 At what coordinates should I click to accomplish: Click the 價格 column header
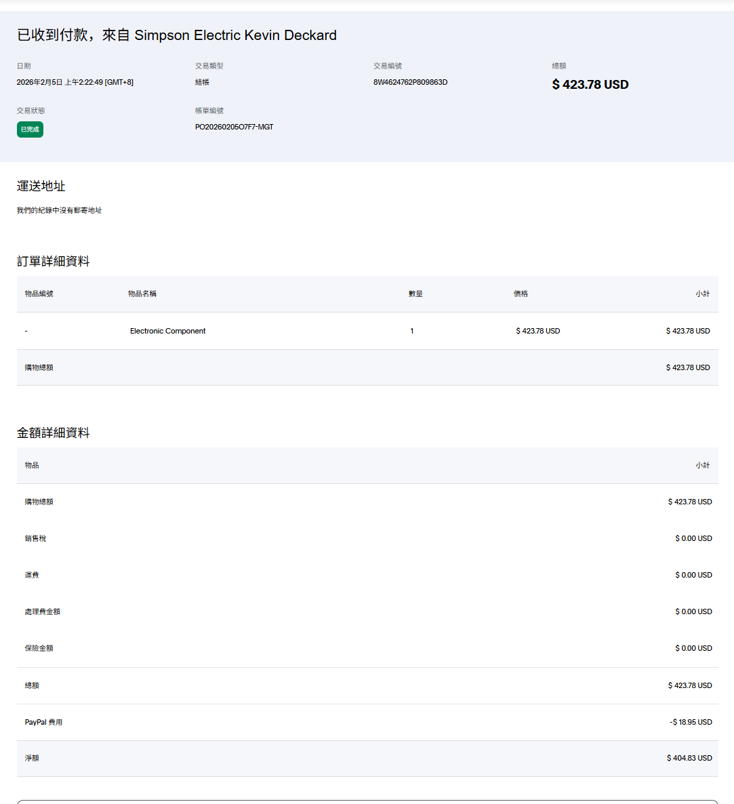521,294
